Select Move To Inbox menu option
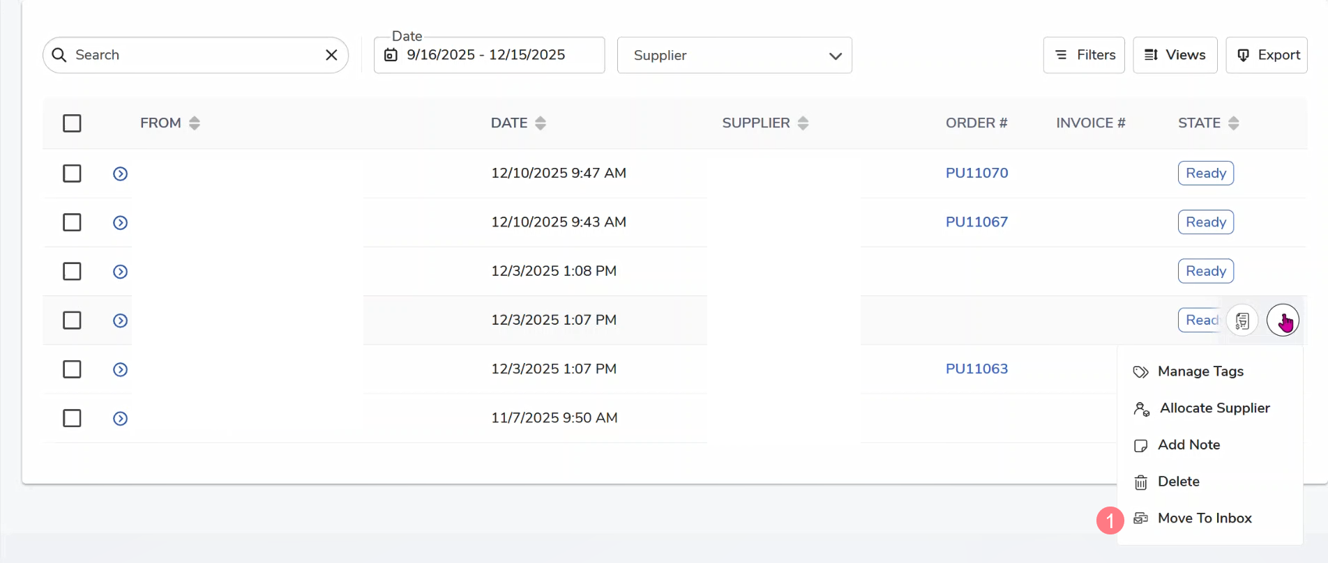1328x563 pixels. click(x=1204, y=518)
